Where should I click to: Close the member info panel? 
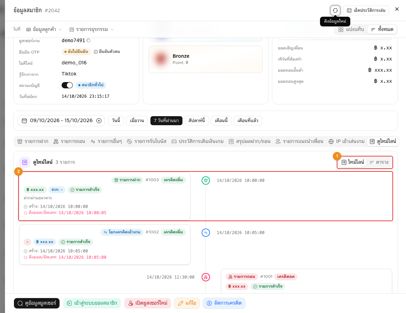tap(397, 9)
